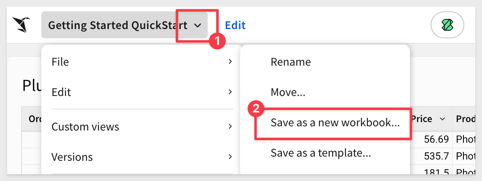
Task: Click the arrow next to Custom views
Action: click(x=230, y=126)
